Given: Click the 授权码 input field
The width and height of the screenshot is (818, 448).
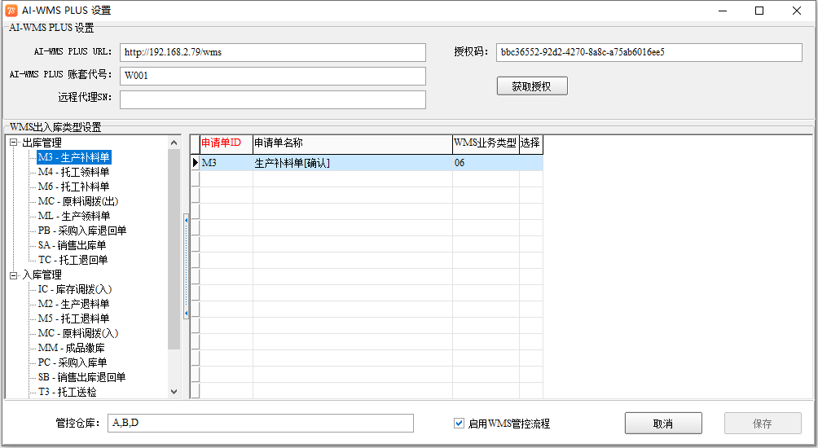Looking at the screenshot, I should (649, 52).
